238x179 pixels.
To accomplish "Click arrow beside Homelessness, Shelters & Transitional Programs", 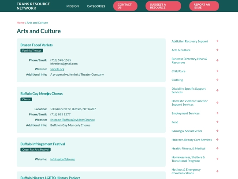I will 217,159.
